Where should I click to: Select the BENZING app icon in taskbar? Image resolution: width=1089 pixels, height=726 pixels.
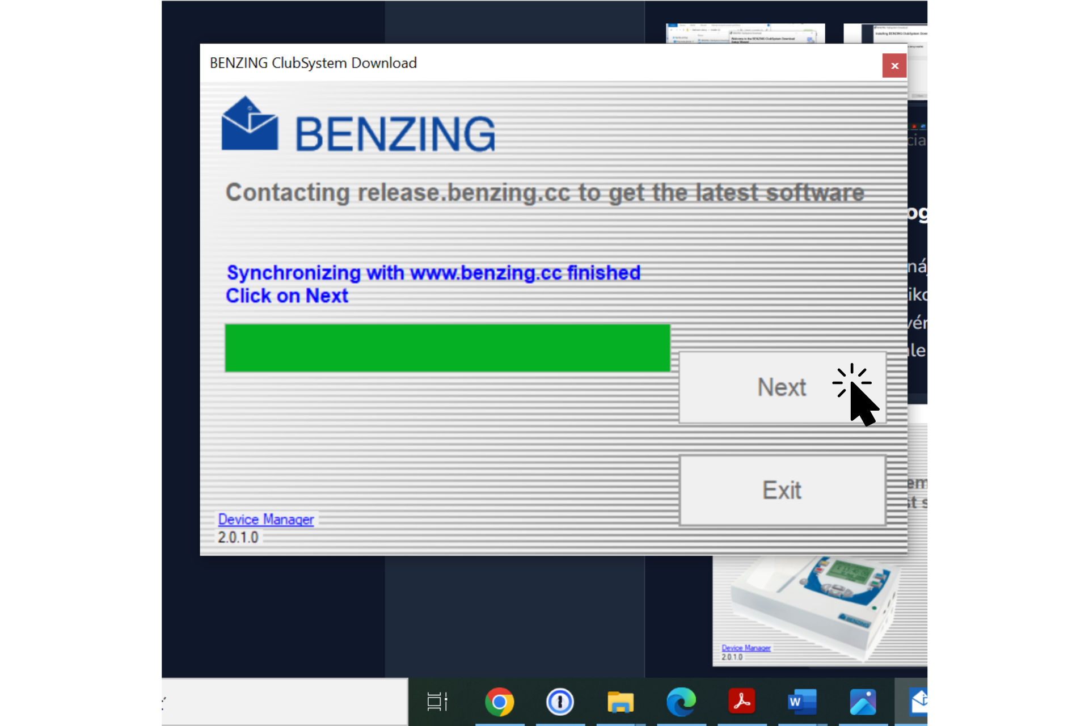(x=917, y=702)
